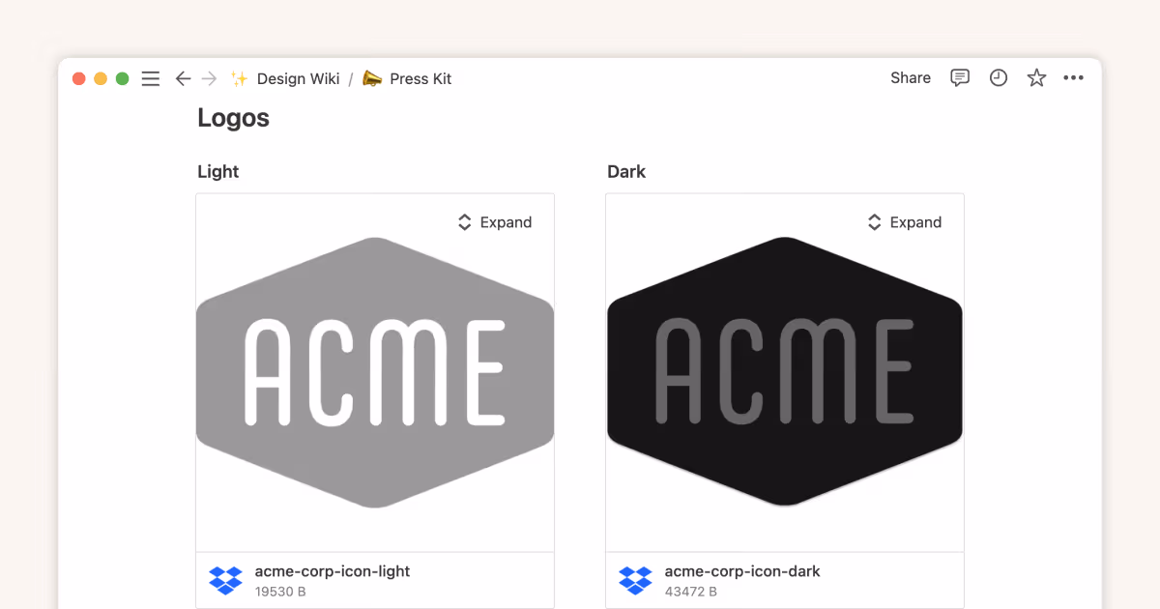Image resolution: width=1160 pixels, height=609 pixels.
Task: Navigate back using the left arrow
Action: [183, 78]
